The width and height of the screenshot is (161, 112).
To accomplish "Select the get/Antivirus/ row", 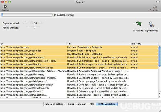I will 79,57.
